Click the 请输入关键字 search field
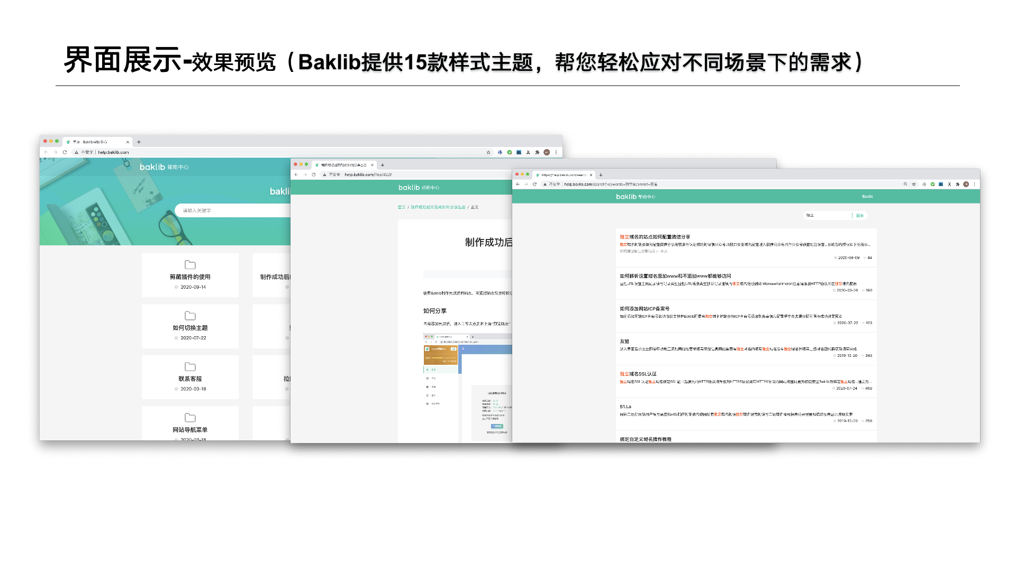 pos(233,210)
